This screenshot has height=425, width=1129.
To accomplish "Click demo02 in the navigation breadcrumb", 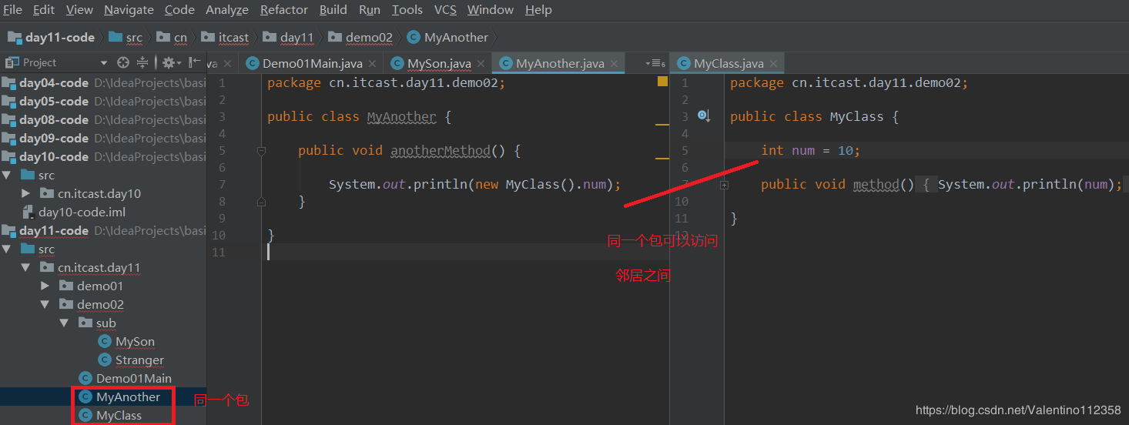I will point(360,37).
